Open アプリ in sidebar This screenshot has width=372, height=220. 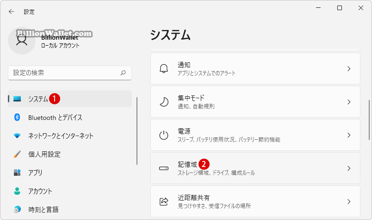(x=70, y=172)
